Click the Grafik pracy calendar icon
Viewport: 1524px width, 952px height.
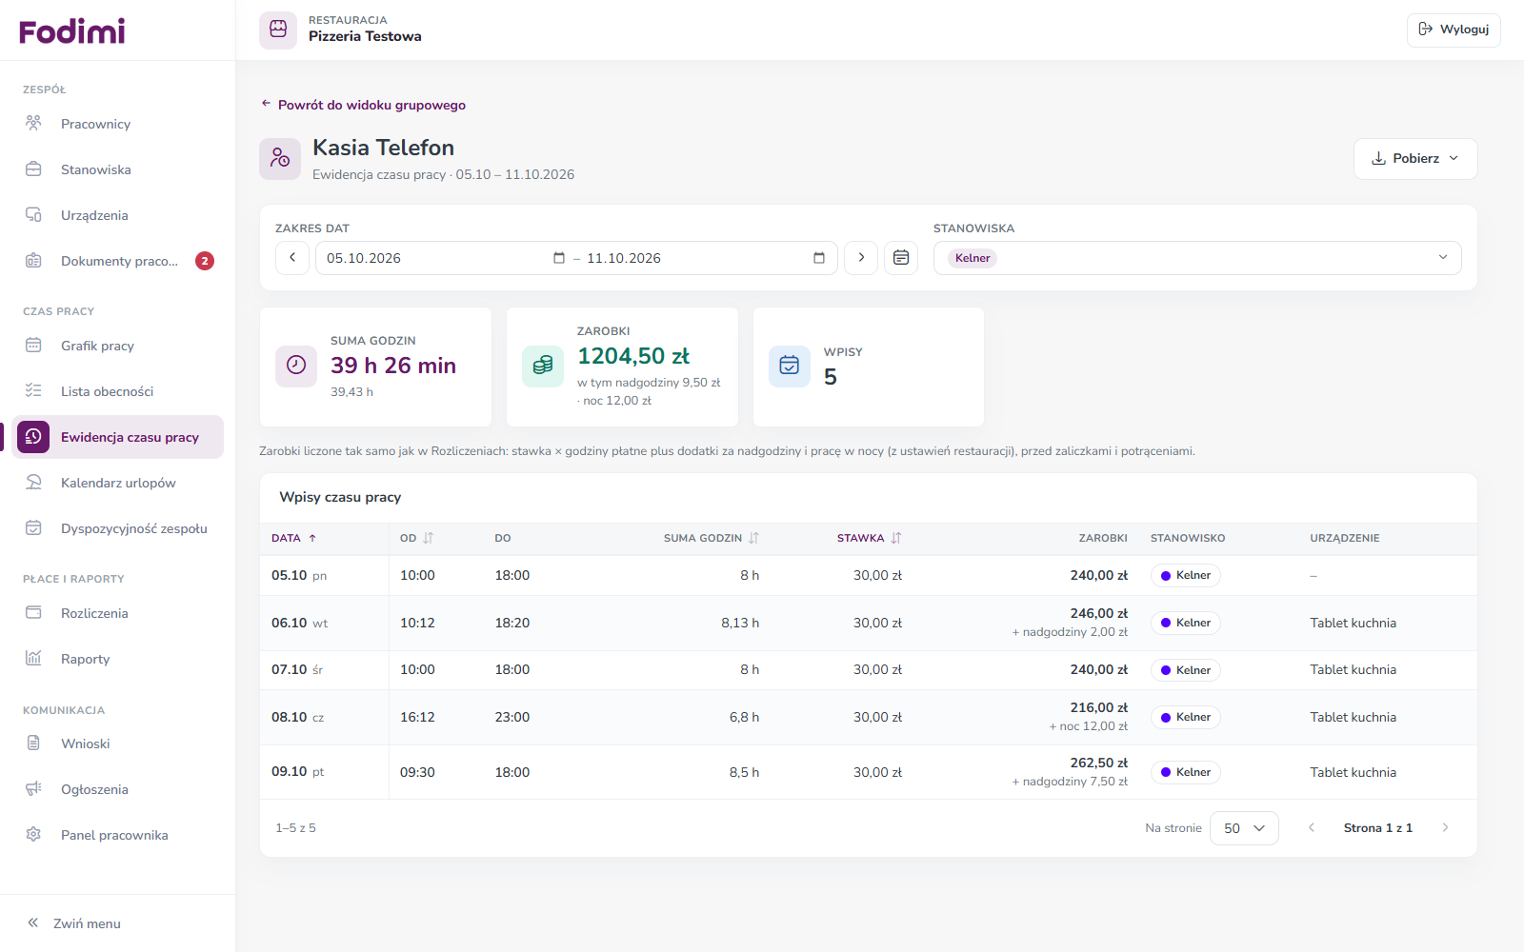tap(33, 346)
